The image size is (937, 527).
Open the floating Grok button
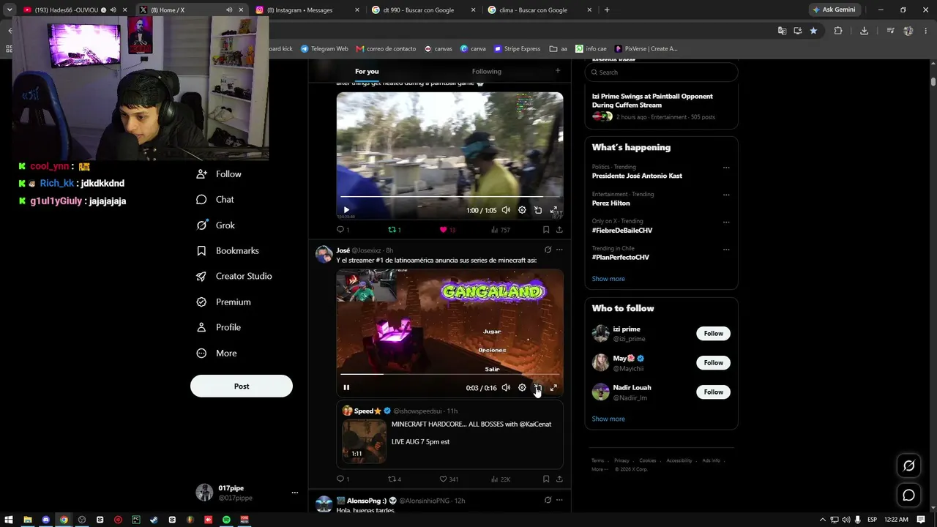pos(909,466)
